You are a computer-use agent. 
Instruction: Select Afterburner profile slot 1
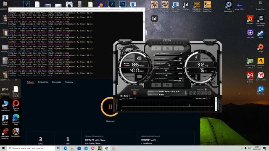coord(191,93)
